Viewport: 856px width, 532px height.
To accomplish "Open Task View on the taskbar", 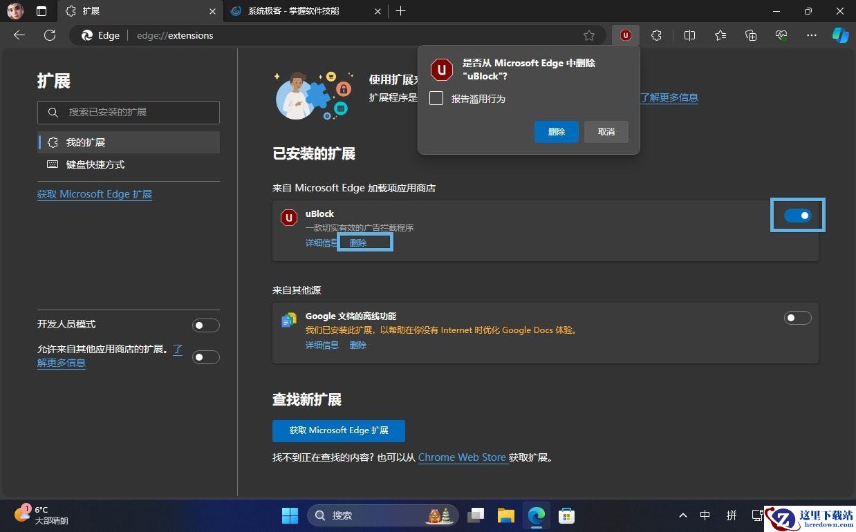I will (475, 515).
